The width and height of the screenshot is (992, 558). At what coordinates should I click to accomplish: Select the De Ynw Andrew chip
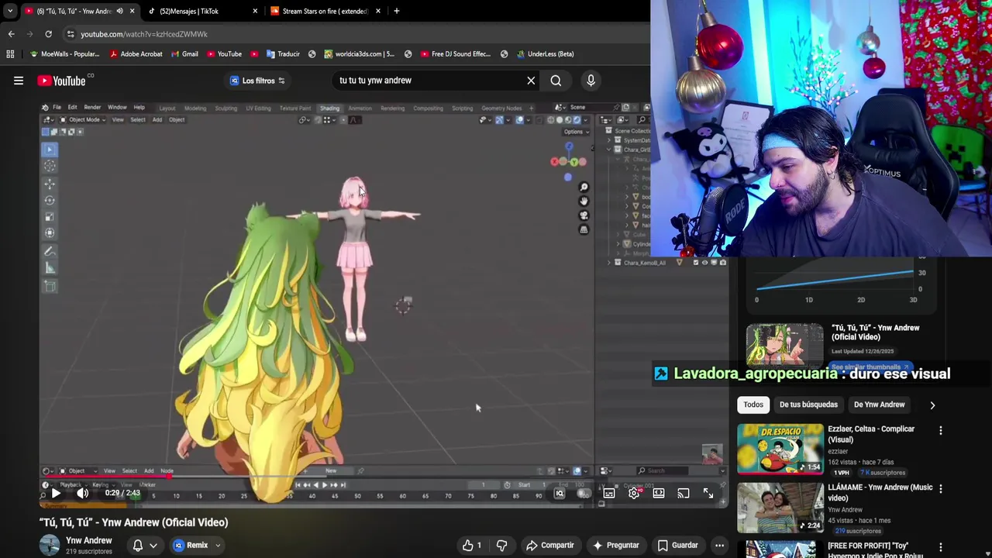point(879,405)
